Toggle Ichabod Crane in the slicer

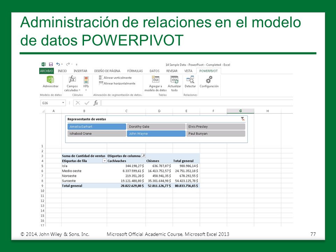coord(97,133)
